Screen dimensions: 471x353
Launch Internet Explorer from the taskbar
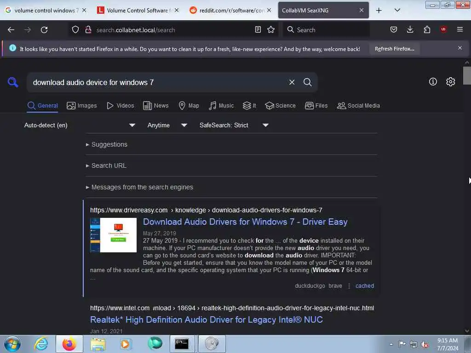pyautogui.click(x=41, y=344)
